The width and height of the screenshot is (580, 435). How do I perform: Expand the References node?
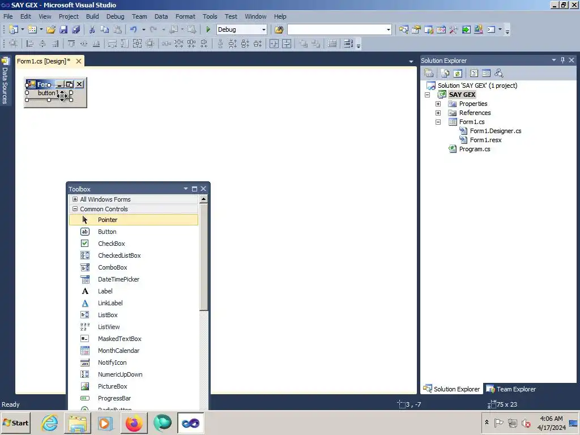tap(438, 113)
